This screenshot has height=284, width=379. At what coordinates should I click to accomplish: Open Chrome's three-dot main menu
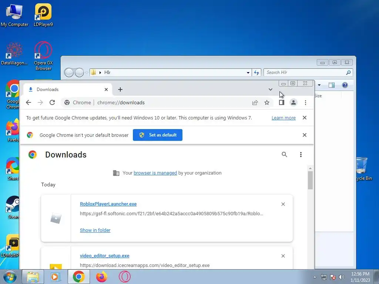(x=305, y=102)
